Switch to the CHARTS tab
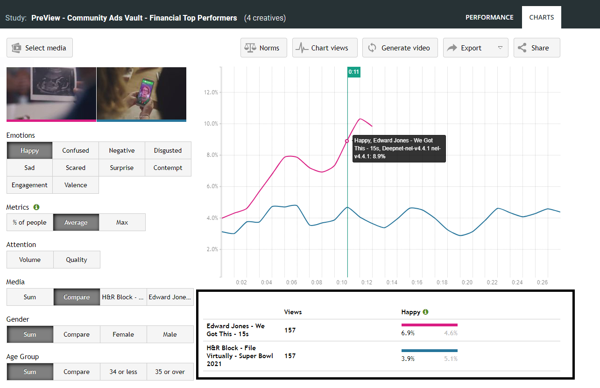The height and width of the screenshot is (388, 600). (542, 17)
